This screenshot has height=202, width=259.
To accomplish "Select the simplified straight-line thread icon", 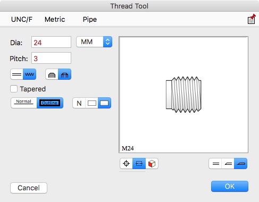I will coord(16,74).
